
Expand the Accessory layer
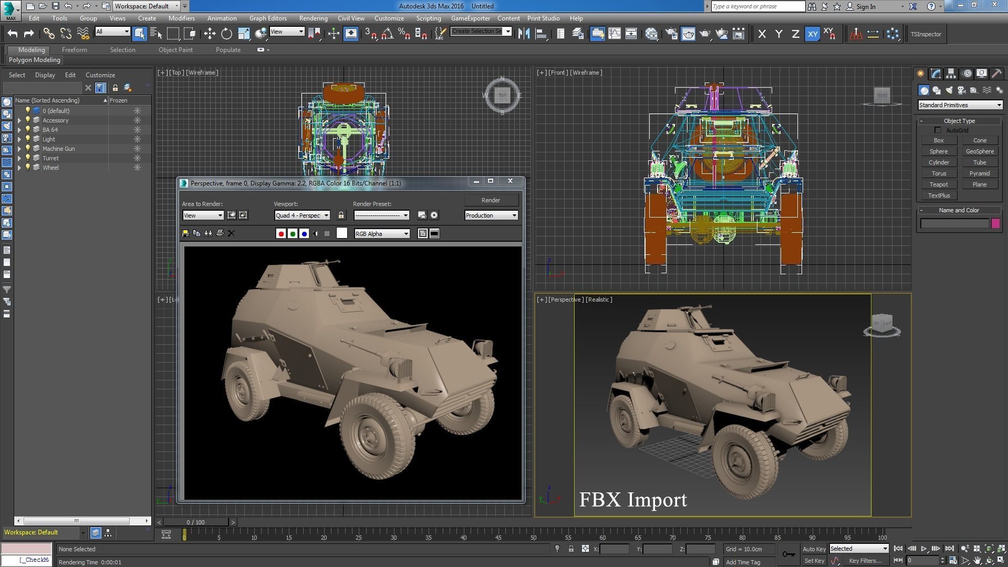tap(19, 120)
